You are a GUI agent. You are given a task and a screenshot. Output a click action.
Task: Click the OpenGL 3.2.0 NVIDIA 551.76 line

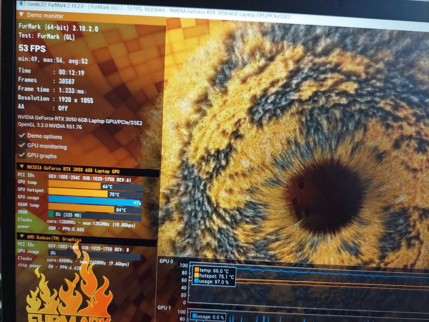pos(50,126)
